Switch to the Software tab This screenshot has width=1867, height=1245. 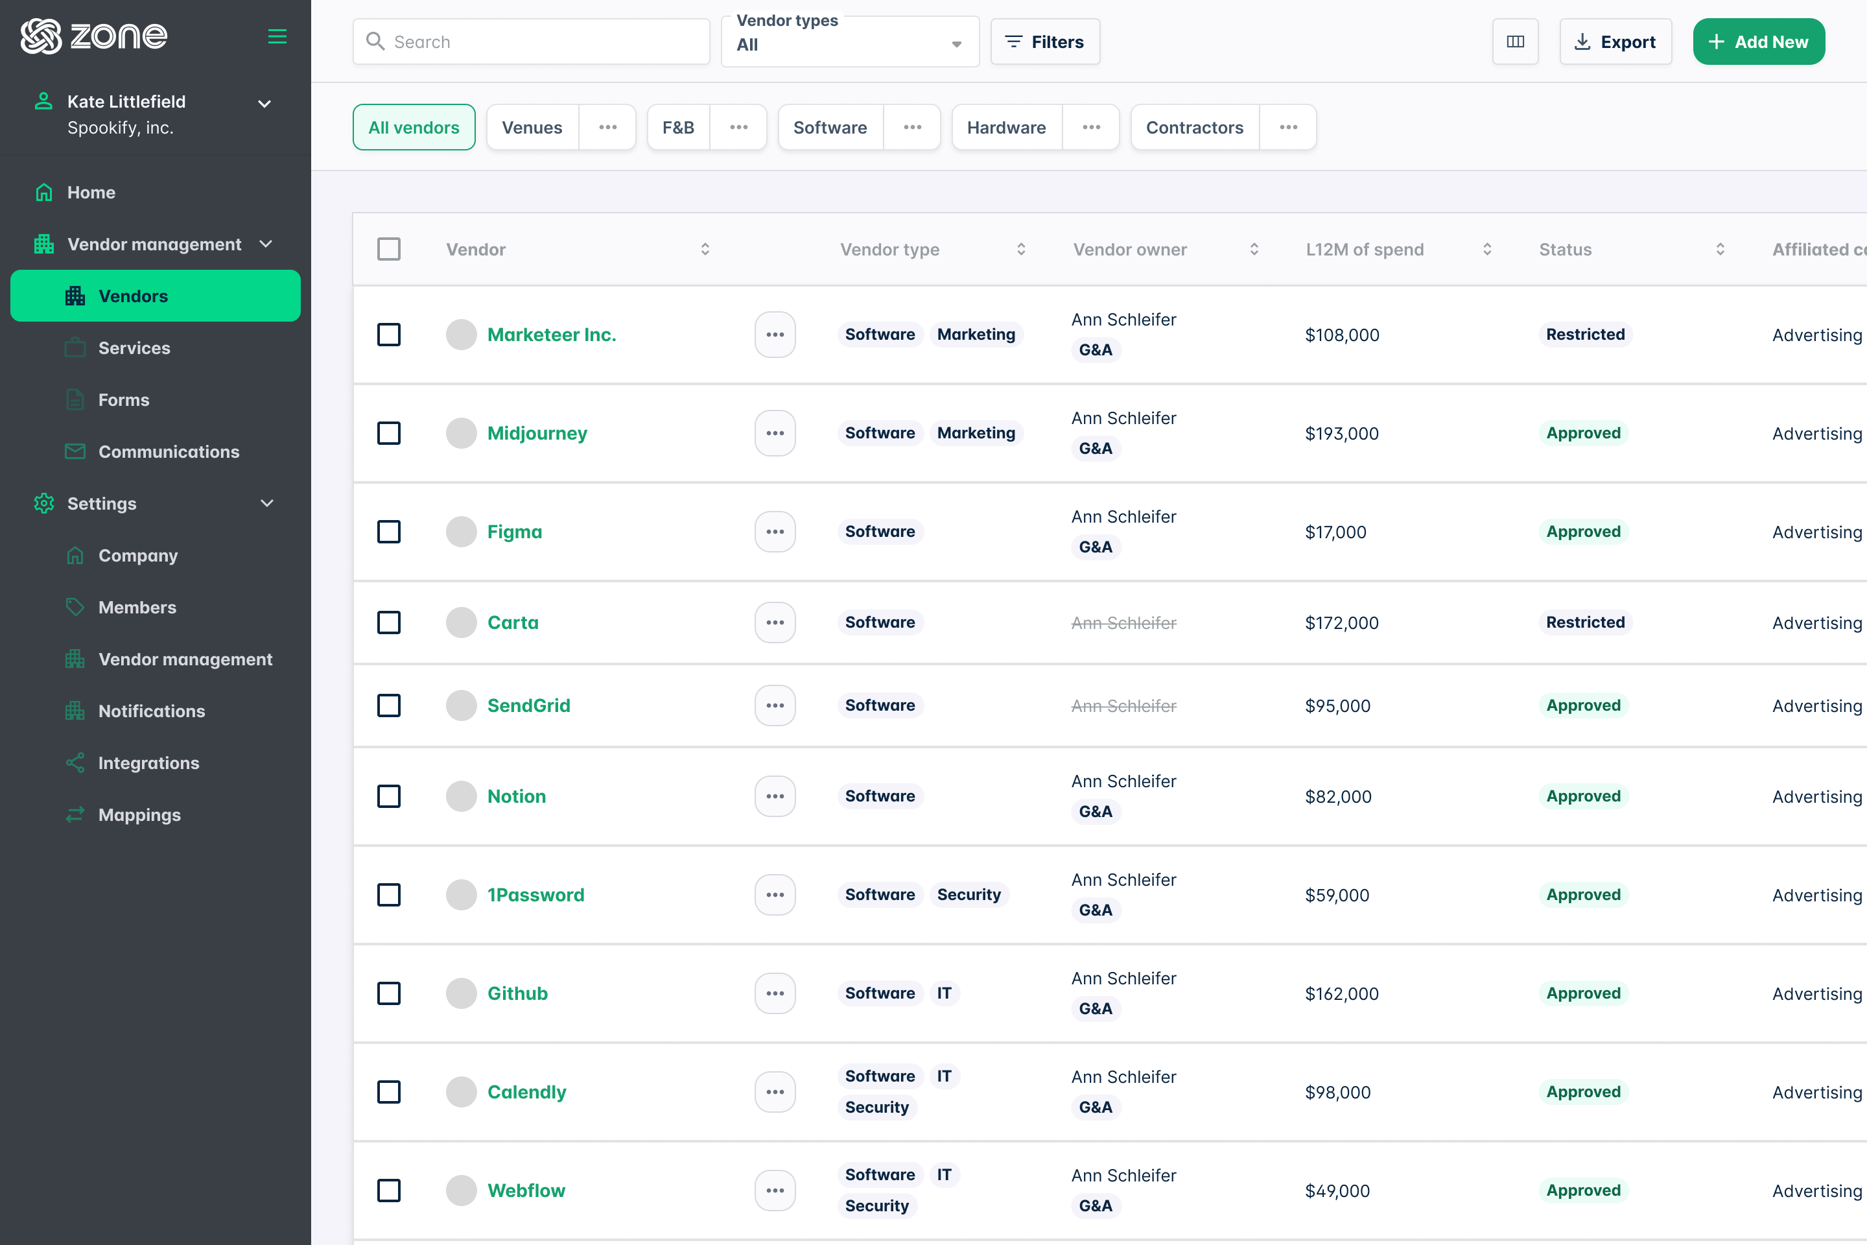830,127
